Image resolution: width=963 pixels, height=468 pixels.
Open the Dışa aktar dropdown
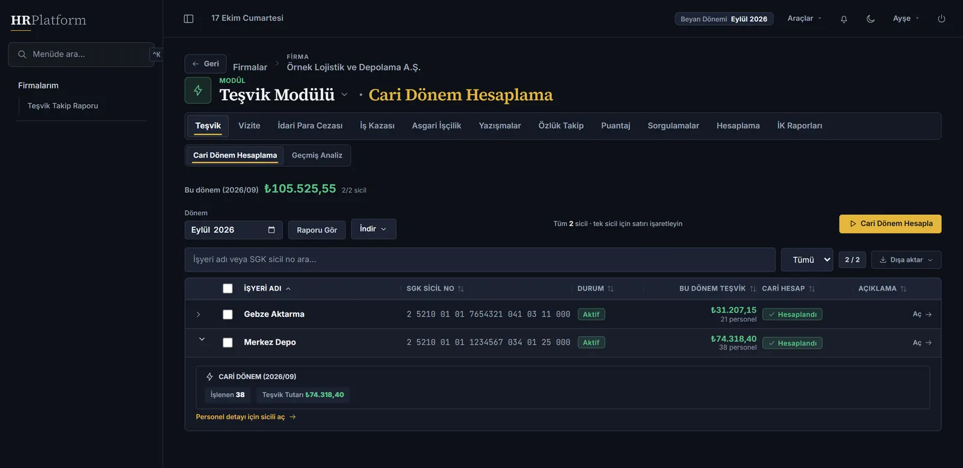tap(906, 260)
